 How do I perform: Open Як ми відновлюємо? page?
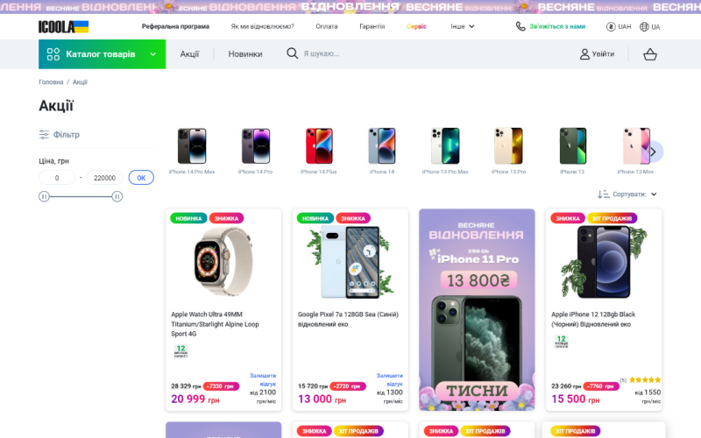pyautogui.click(x=262, y=26)
